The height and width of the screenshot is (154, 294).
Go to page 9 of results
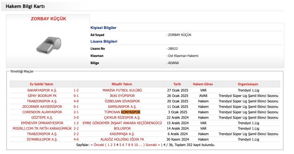(x=132, y=145)
